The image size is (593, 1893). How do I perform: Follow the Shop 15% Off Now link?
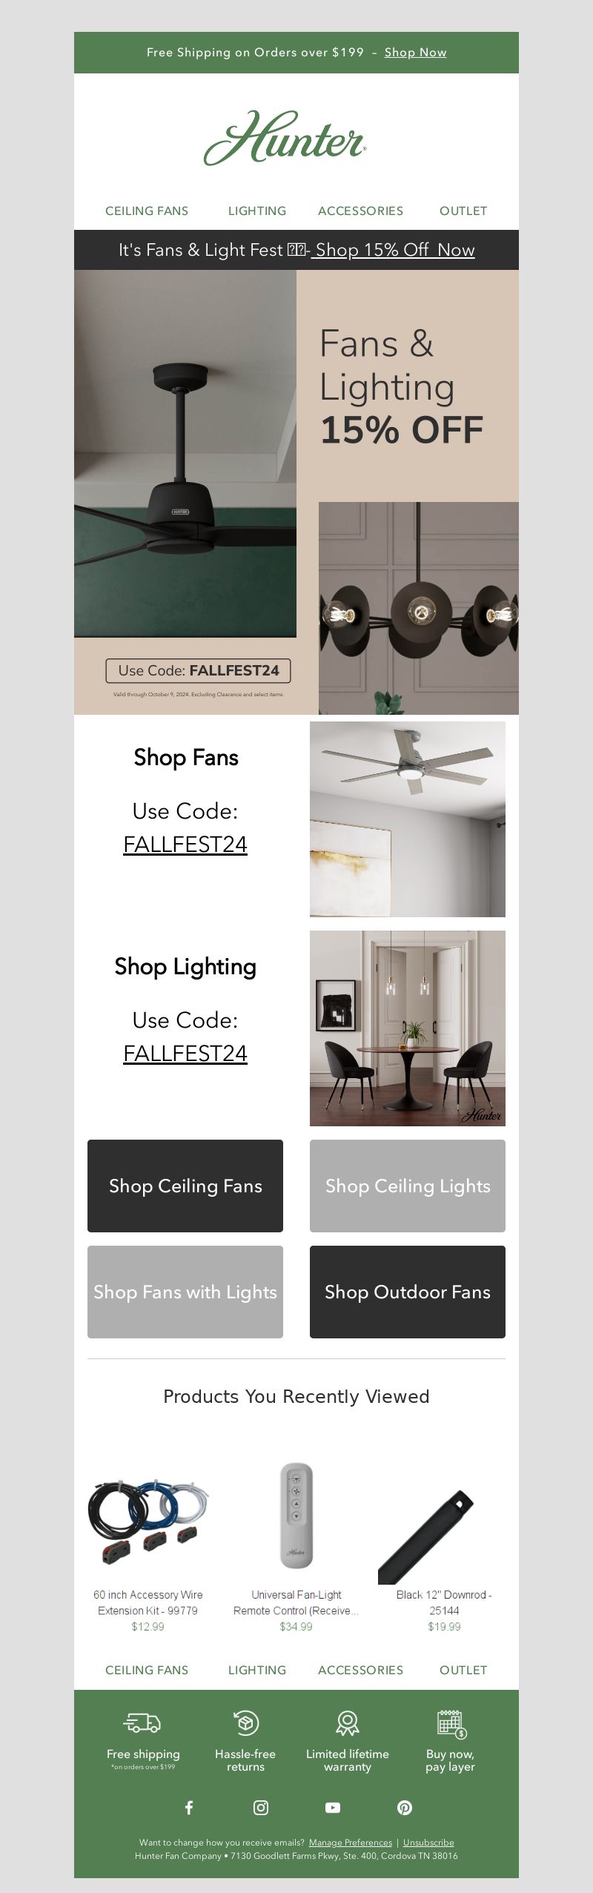coord(394,250)
